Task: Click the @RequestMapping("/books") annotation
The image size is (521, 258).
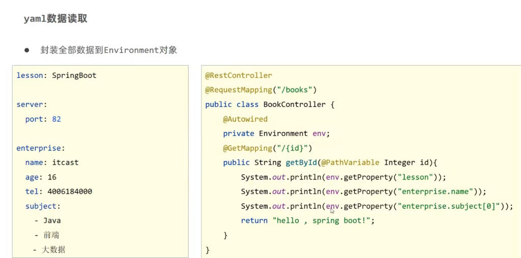Action: (260, 90)
